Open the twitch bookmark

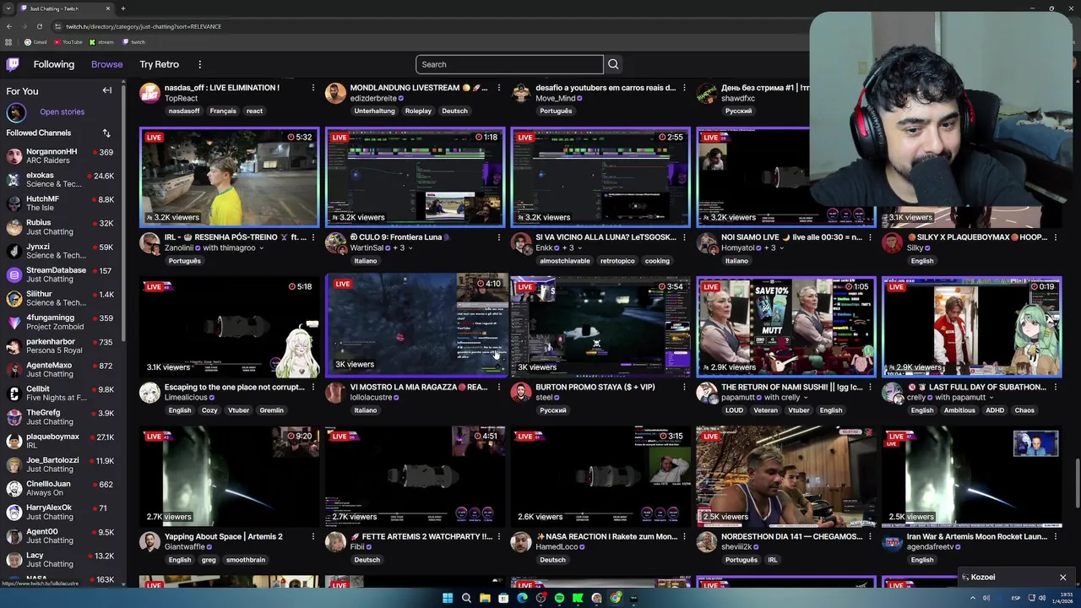tap(133, 42)
